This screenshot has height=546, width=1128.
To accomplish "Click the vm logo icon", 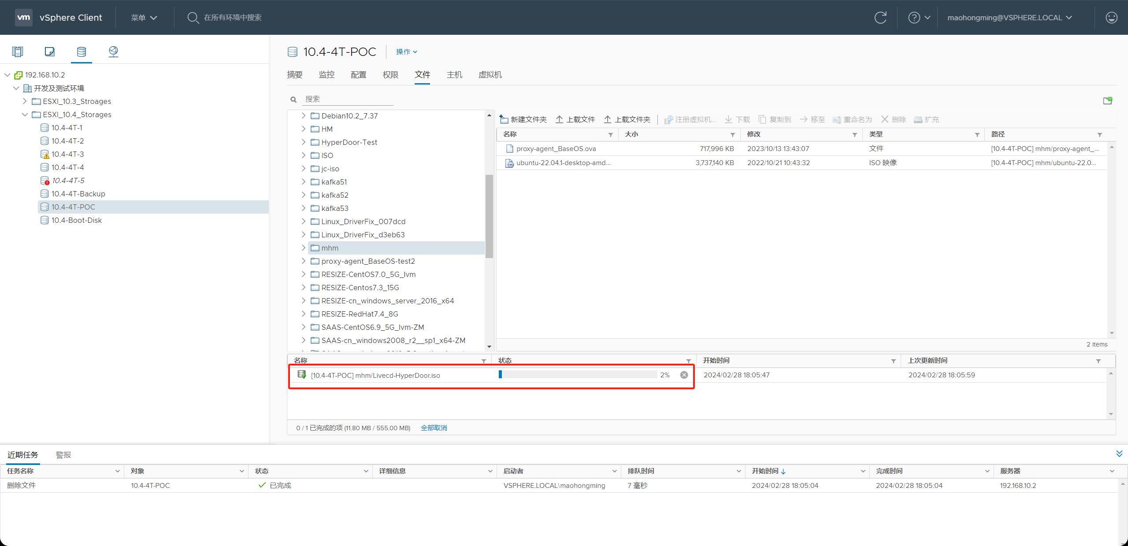I will pyautogui.click(x=23, y=18).
